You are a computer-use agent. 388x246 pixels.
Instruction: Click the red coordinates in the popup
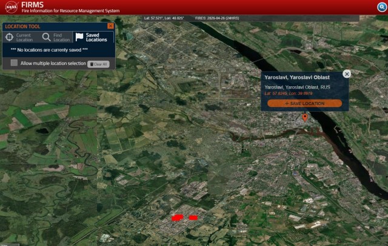tap(289, 94)
